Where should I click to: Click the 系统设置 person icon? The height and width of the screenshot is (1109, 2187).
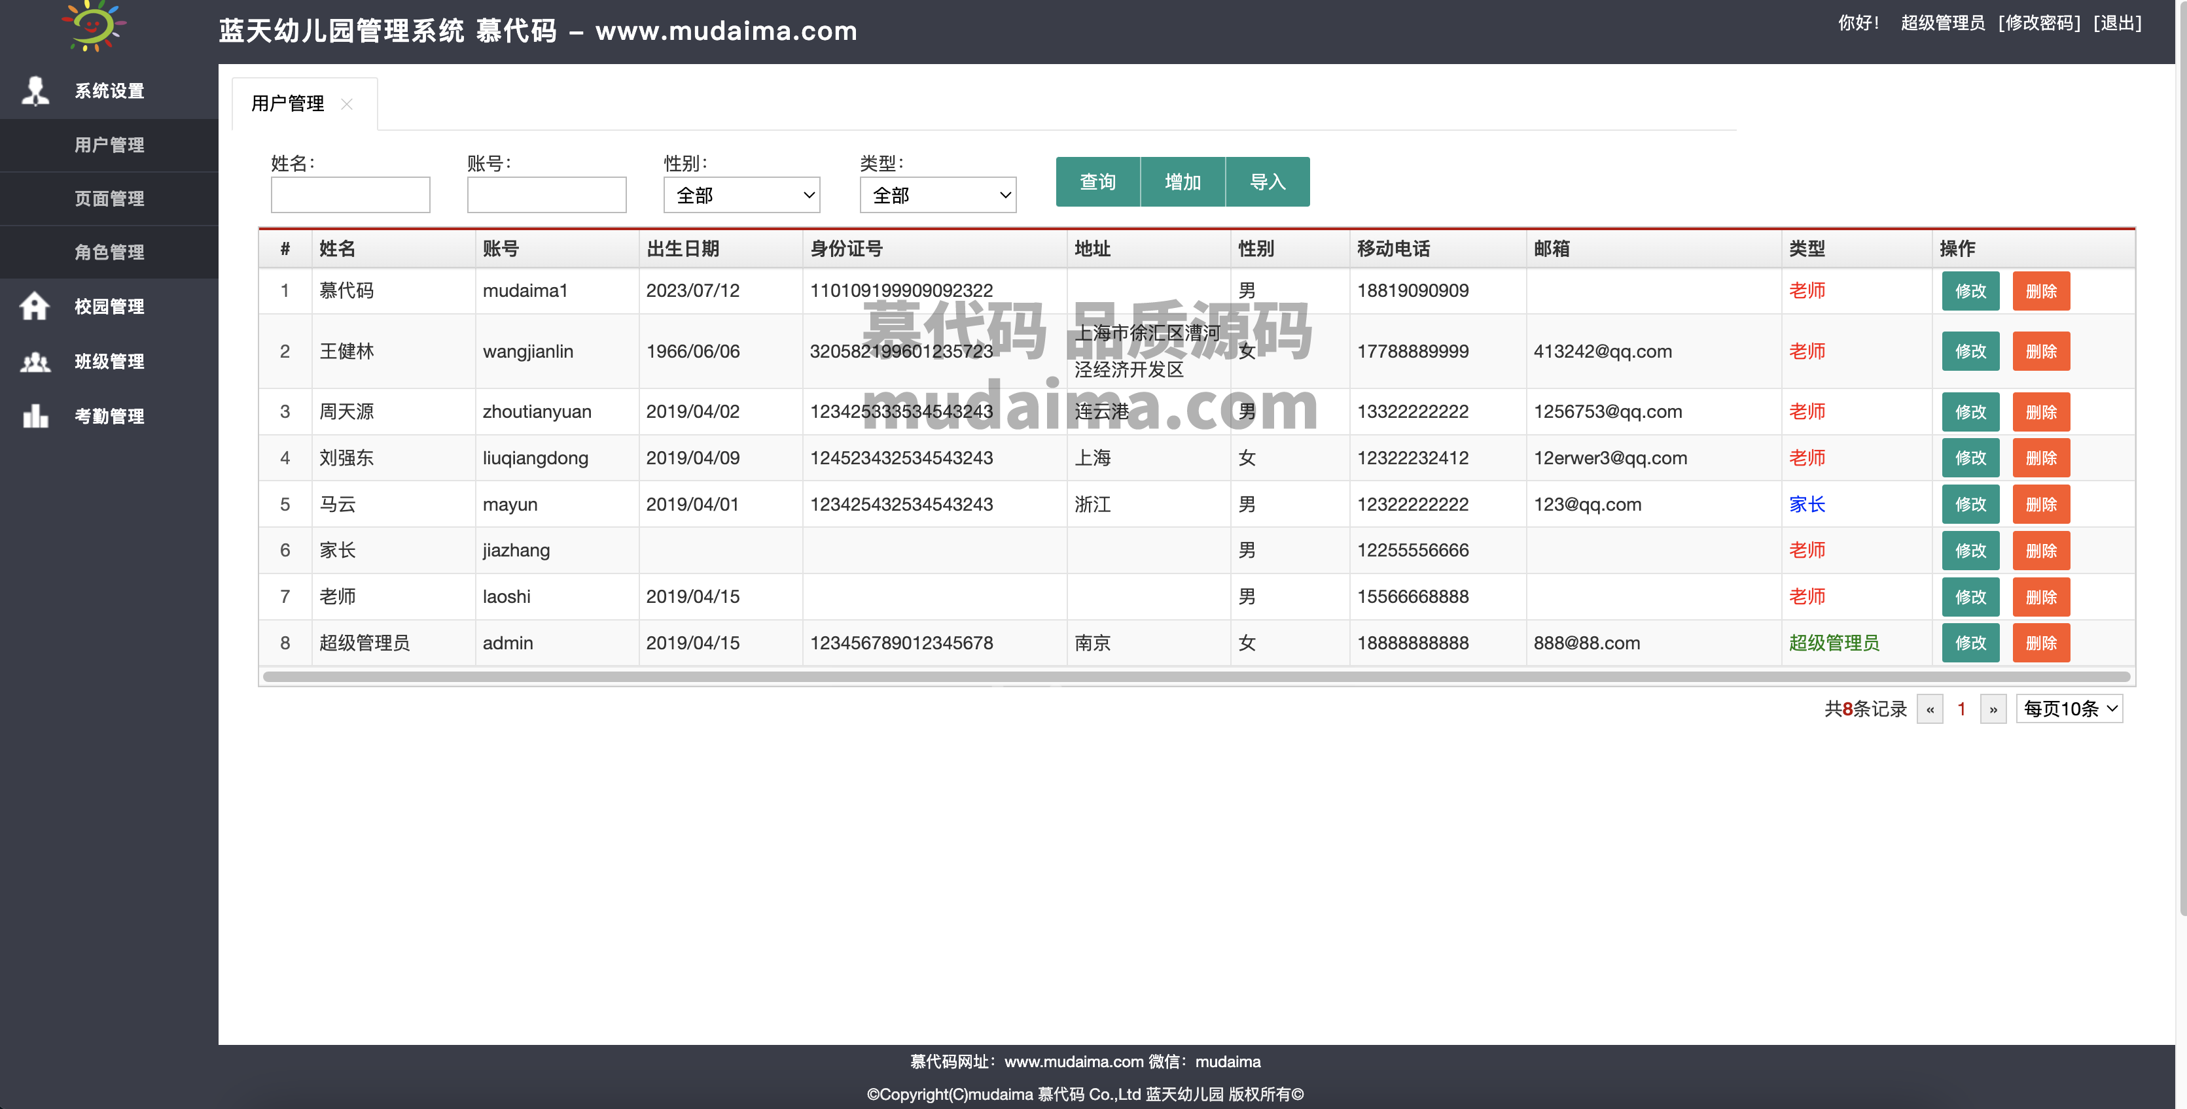point(35,91)
